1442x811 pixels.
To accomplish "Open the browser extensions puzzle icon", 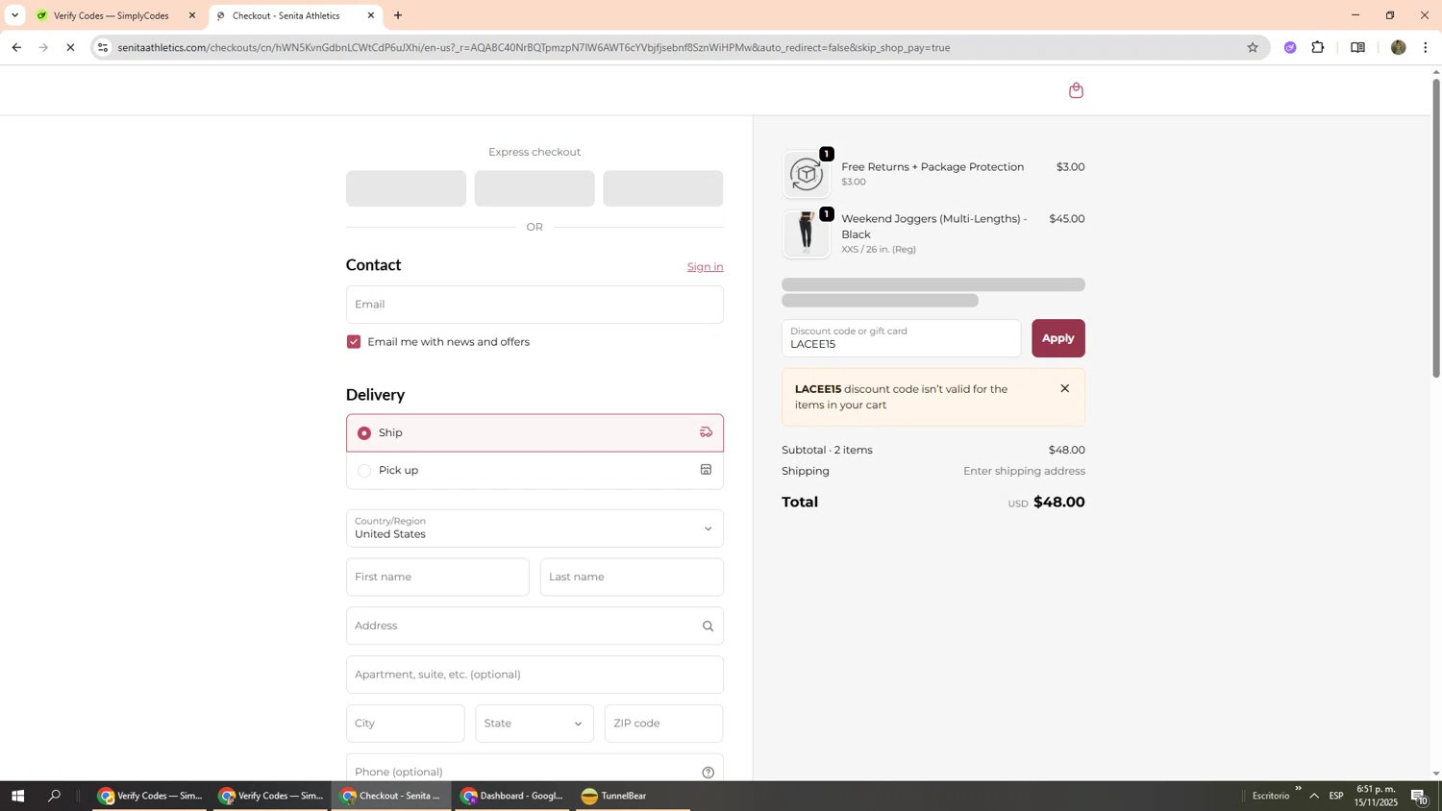I will (x=1317, y=47).
